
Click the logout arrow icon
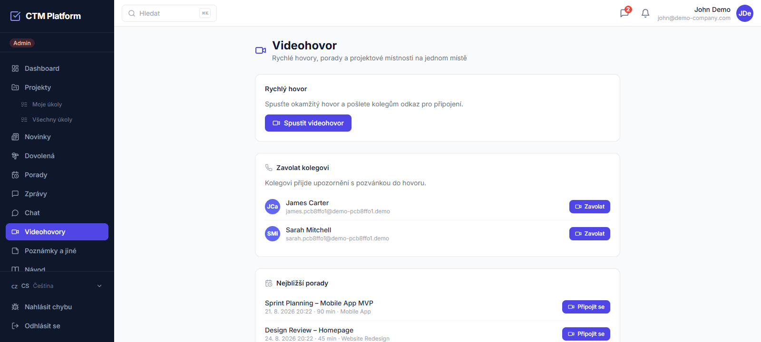[x=15, y=326]
